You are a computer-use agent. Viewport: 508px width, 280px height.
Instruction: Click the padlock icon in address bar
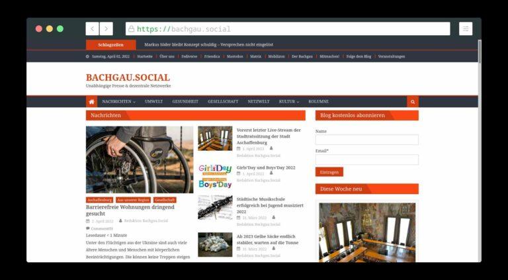[x=131, y=29]
